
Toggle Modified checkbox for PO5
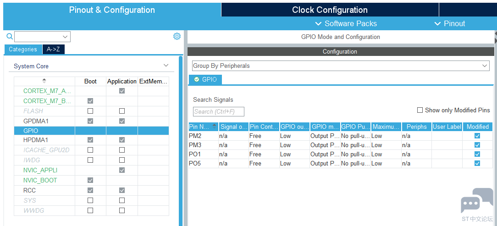pos(477,163)
